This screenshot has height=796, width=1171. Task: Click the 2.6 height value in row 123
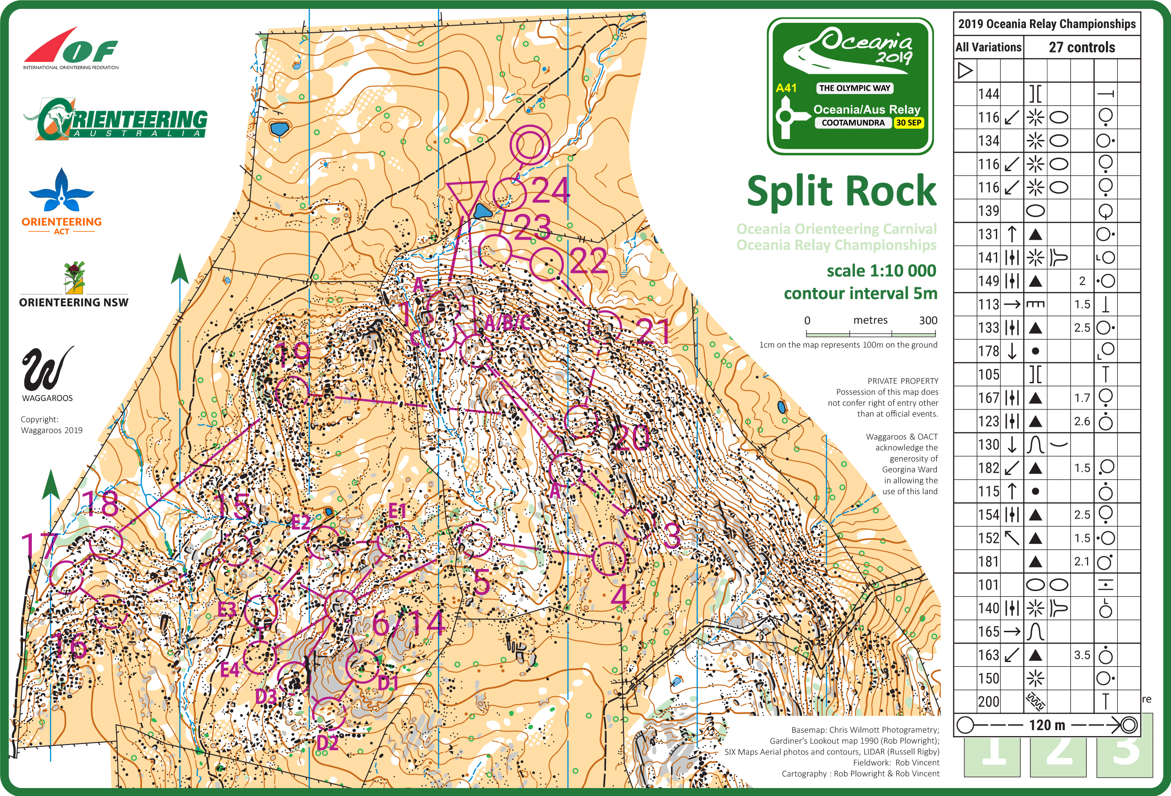tap(1082, 421)
